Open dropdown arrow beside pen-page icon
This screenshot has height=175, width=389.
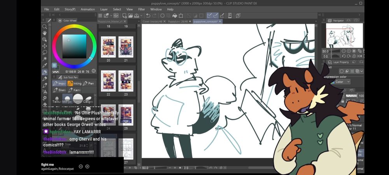[x=110, y=16]
